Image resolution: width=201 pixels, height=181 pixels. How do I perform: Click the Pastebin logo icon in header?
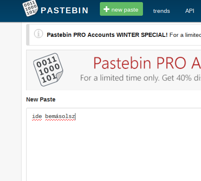(x=30, y=8)
